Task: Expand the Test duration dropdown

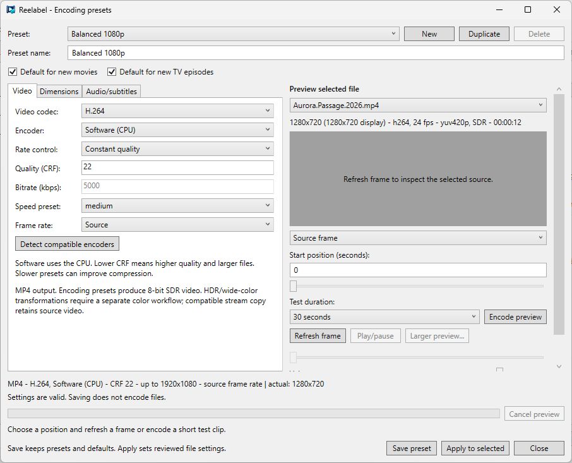Action: pyautogui.click(x=384, y=316)
